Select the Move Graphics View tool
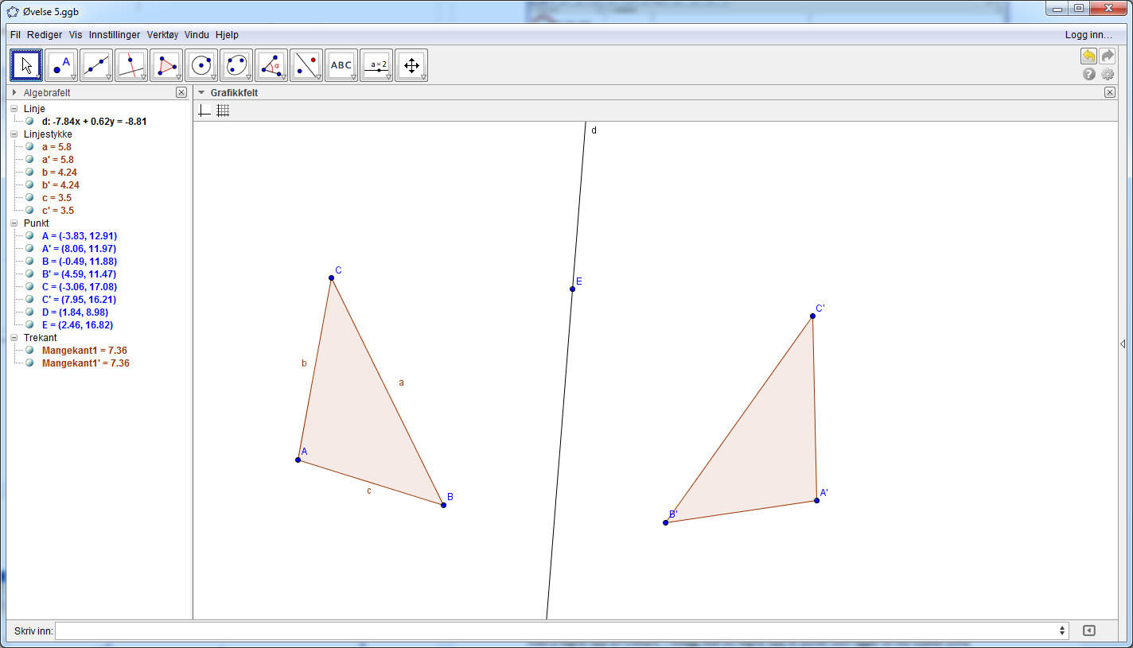 click(x=411, y=65)
